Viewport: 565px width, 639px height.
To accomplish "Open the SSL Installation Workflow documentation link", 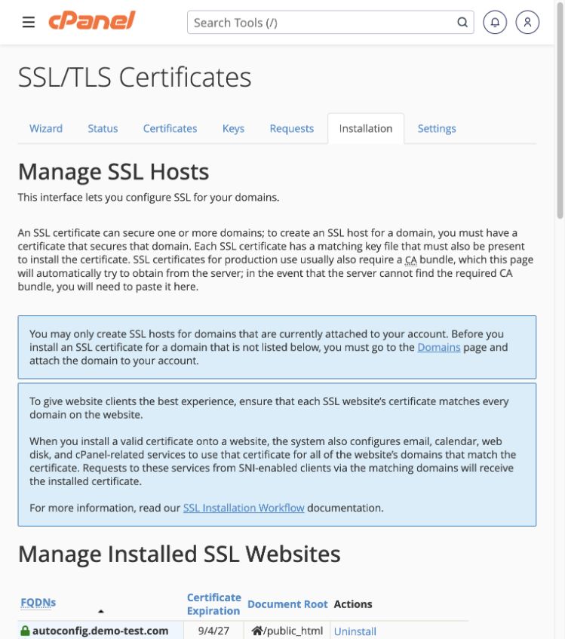I will [x=244, y=508].
